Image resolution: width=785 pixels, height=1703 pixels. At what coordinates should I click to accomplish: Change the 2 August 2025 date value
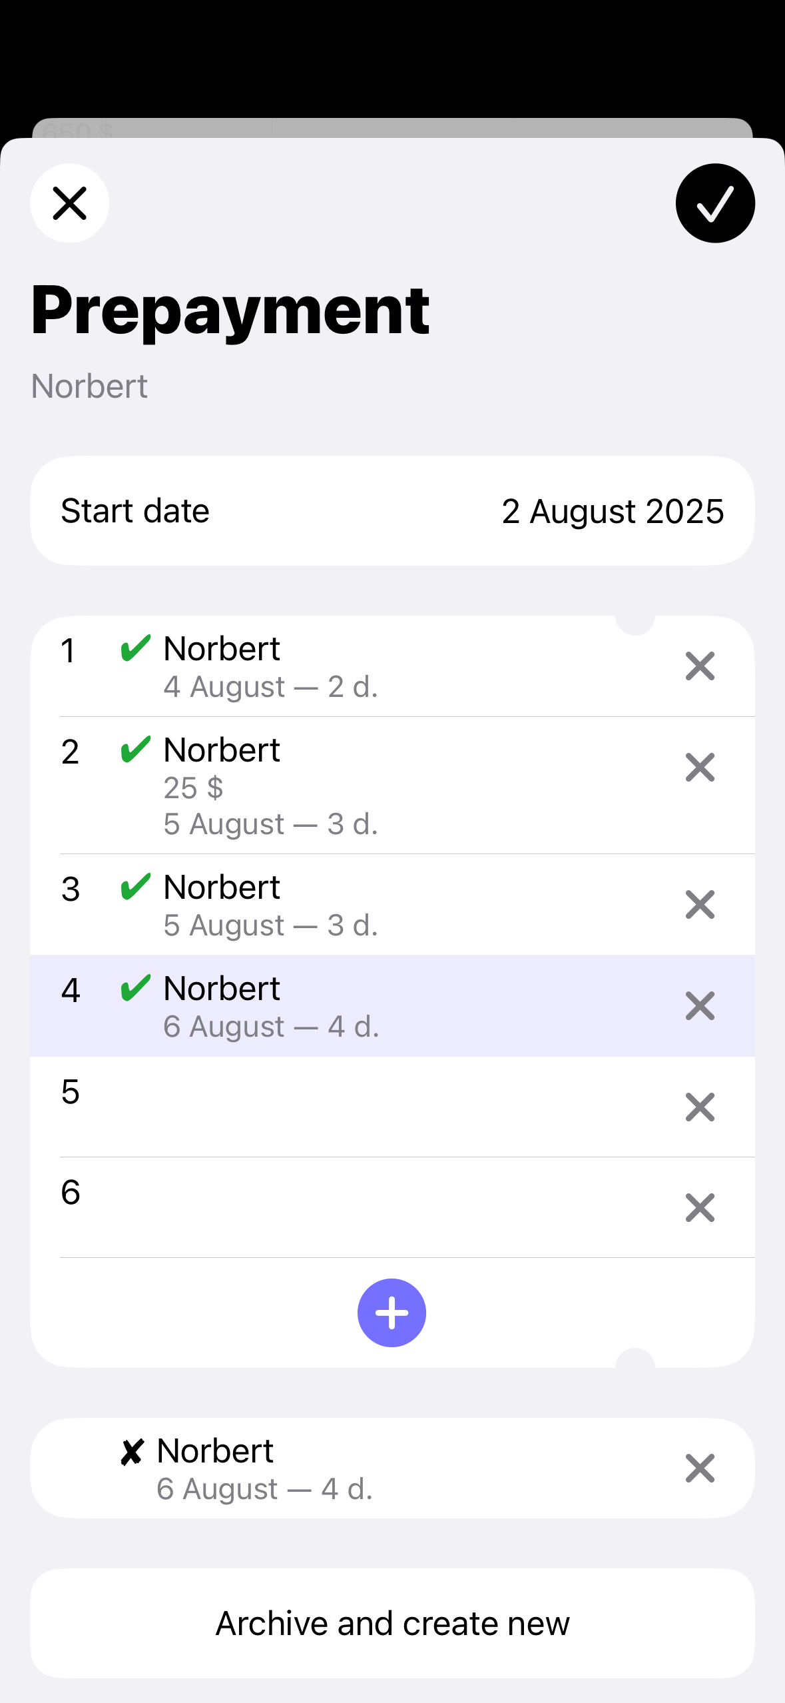coord(613,512)
